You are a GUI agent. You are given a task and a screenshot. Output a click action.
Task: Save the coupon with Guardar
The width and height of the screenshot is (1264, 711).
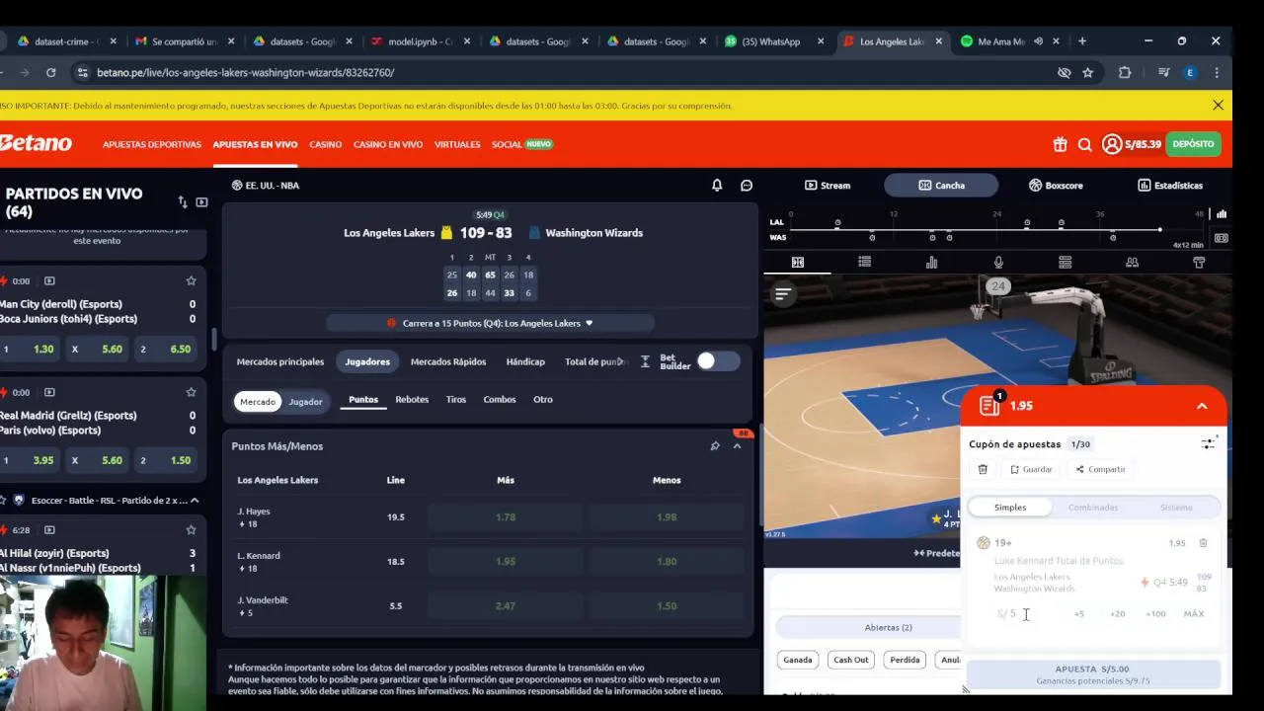[1031, 469]
